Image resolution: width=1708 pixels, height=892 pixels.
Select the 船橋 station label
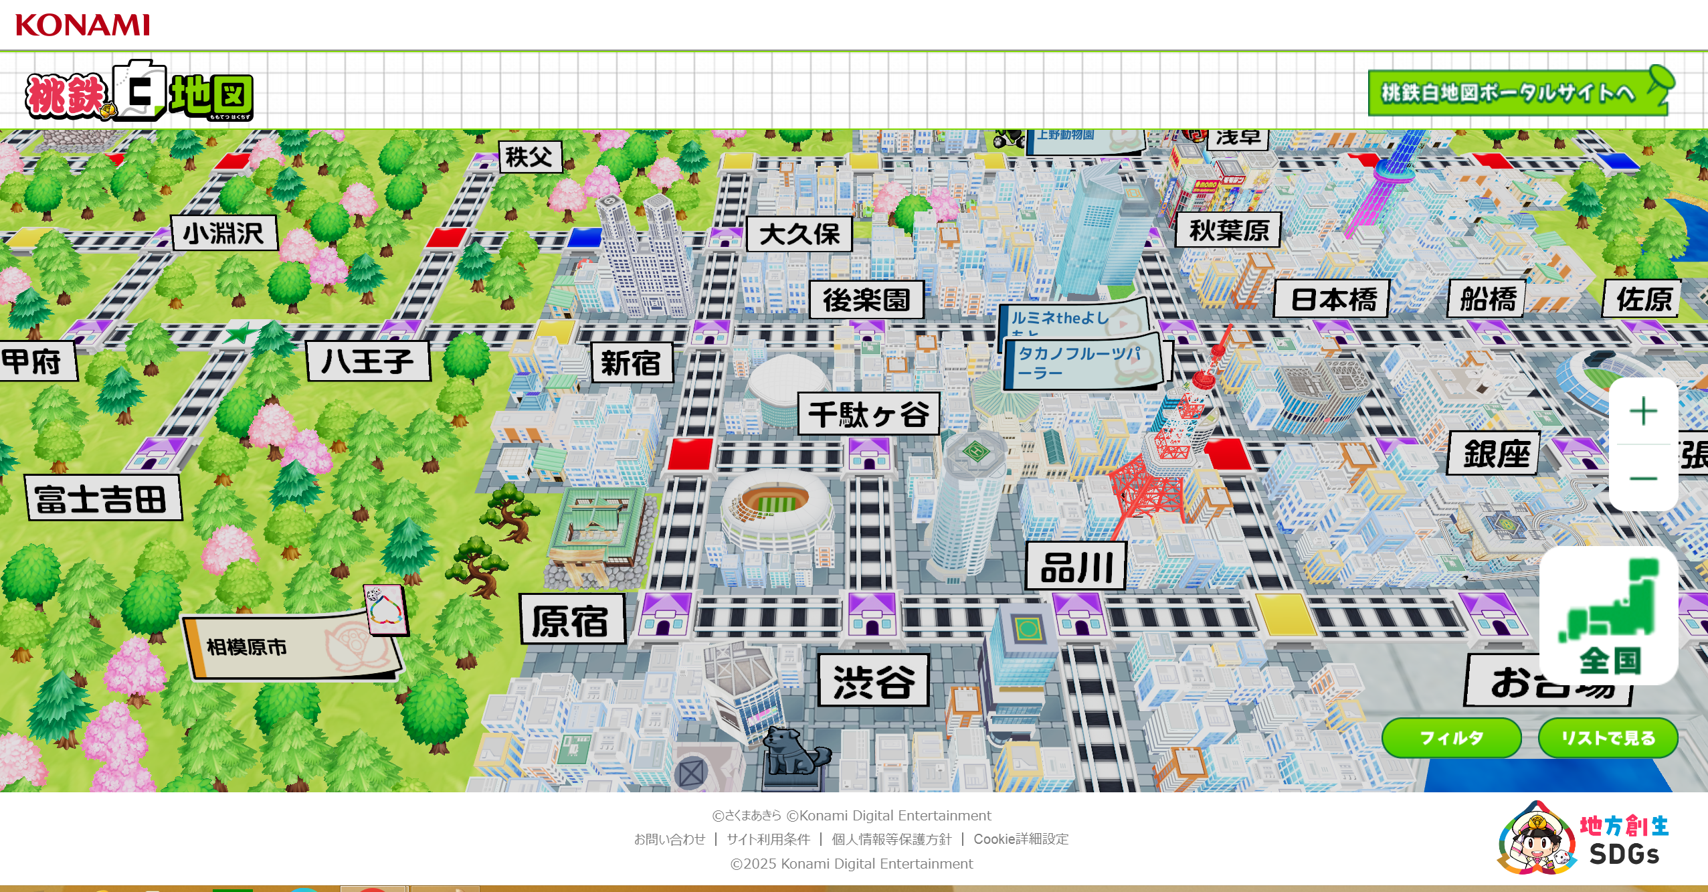point(1487,298)
